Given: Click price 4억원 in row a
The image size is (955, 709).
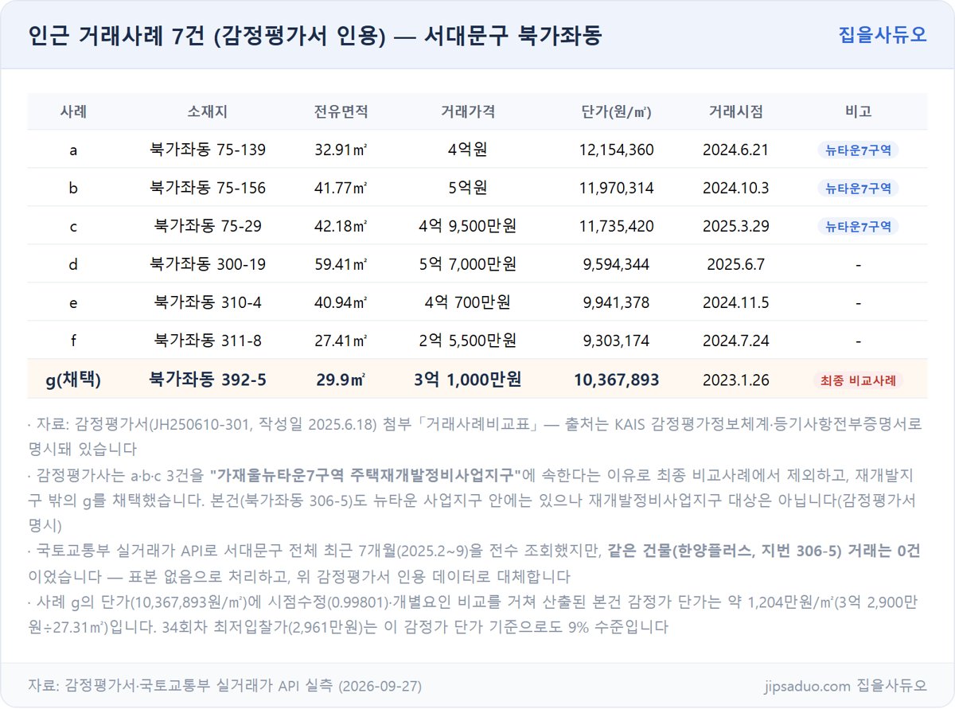Looking at the screenshot, I should tap(468, 150).
